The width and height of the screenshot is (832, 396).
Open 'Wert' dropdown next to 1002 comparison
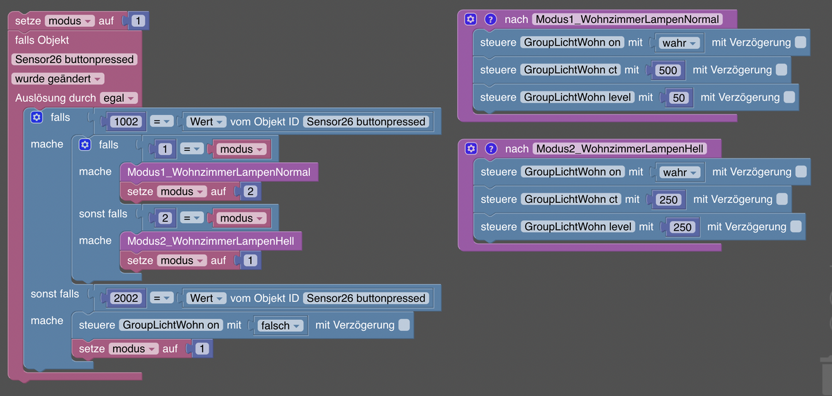click(207, 122)
